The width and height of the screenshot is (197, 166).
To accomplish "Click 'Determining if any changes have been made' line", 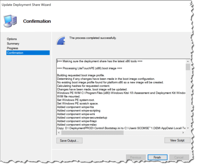I will (x=106, y=79).
